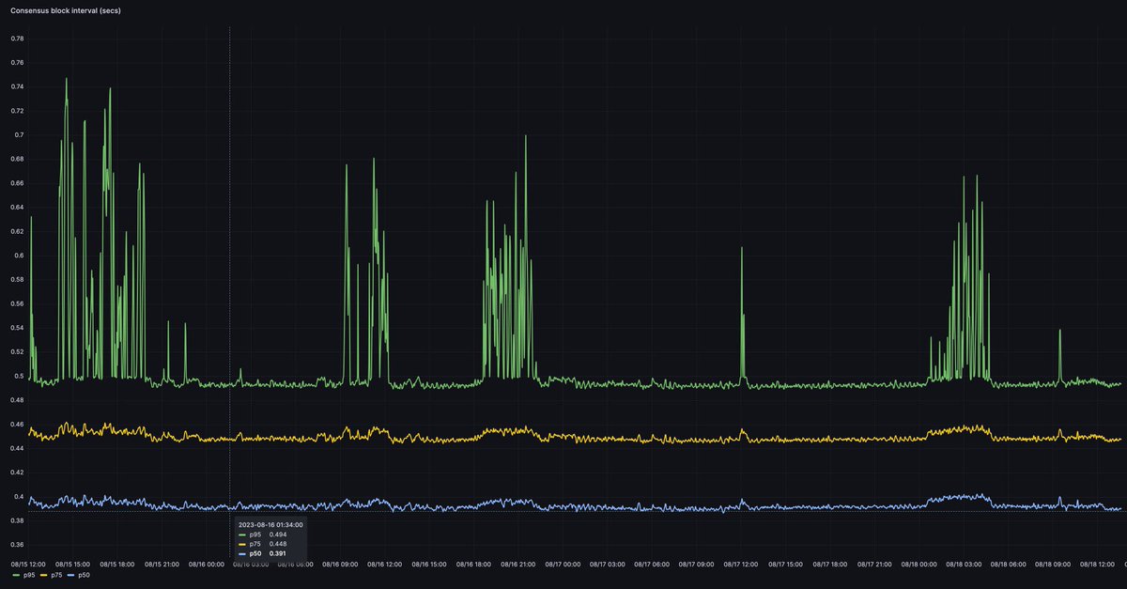Click the 08/16 15:00 time axis label
The image size is (1127, 589).
click(x=429, y=564)
